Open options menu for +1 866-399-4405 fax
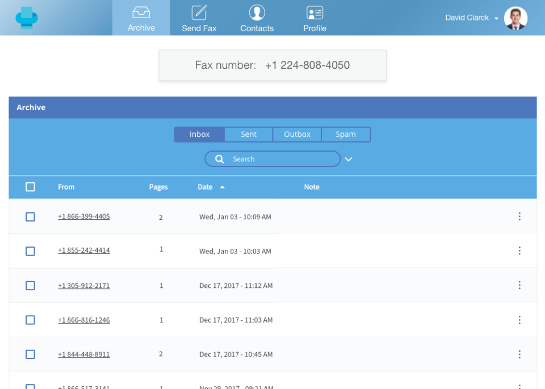This screenshot has height=389, width=545. click(519, 216)
